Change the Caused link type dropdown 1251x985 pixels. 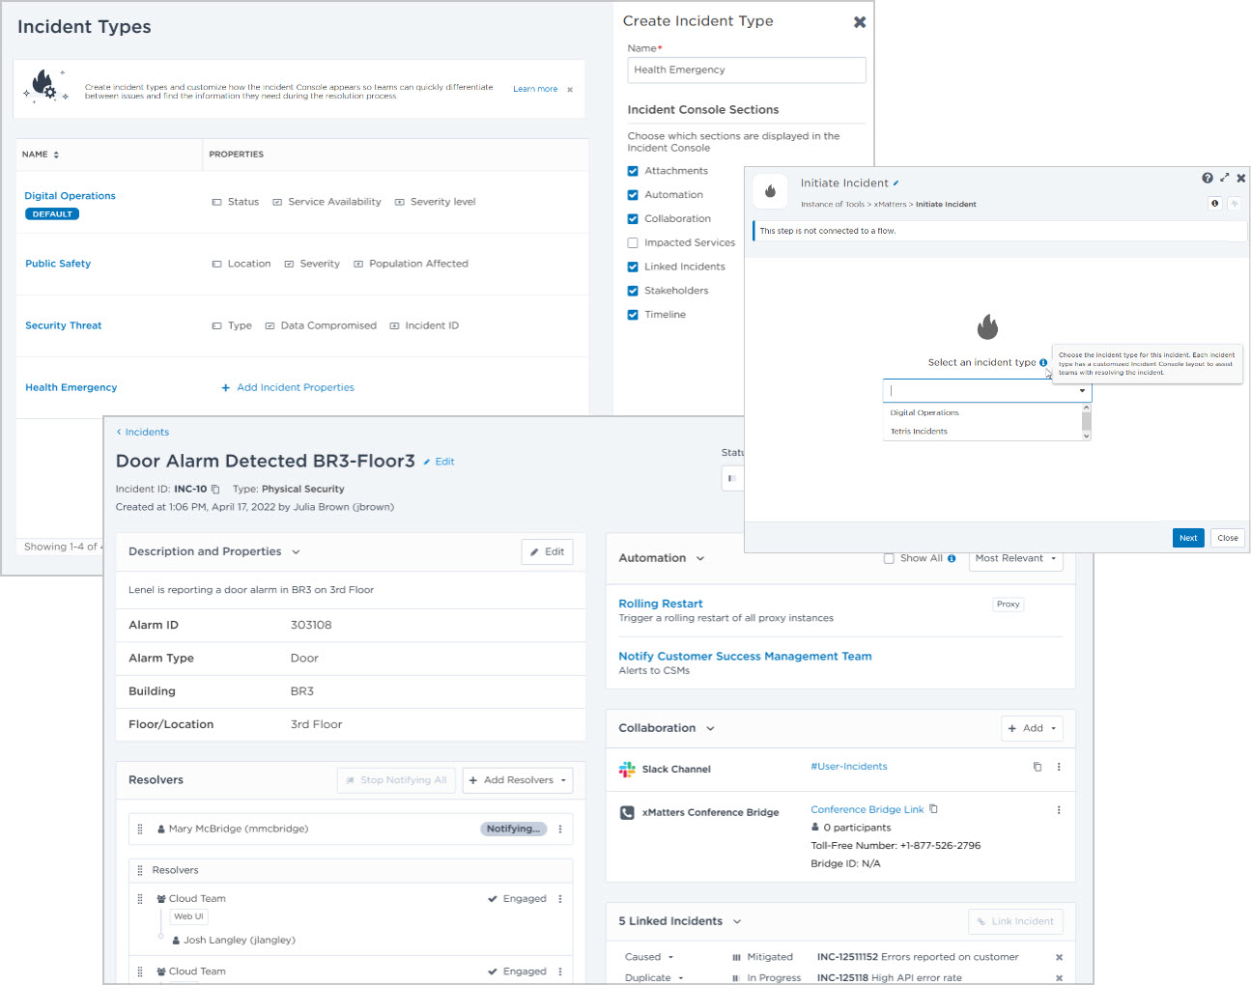649,957
